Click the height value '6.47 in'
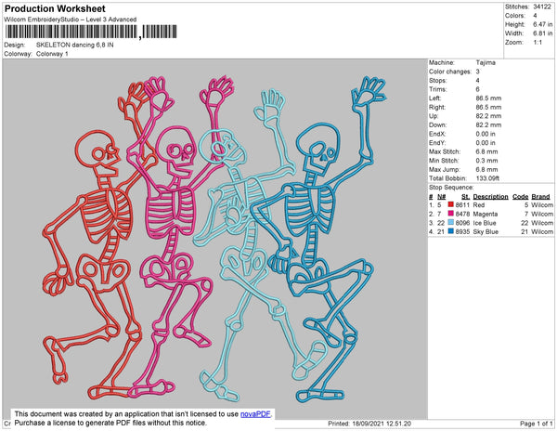This screenshot has height=431, width=557. tap(542, 24)
